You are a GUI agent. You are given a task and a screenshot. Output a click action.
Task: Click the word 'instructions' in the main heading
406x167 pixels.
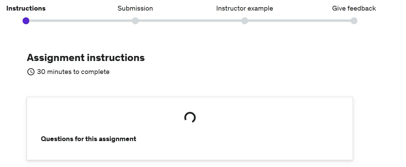pos(116,58)
